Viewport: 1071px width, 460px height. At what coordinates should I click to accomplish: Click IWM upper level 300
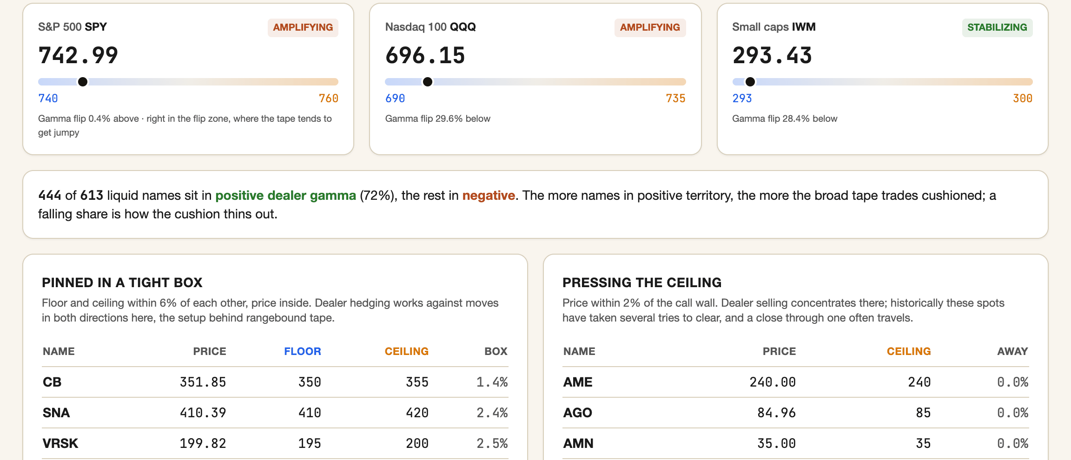1023,99
